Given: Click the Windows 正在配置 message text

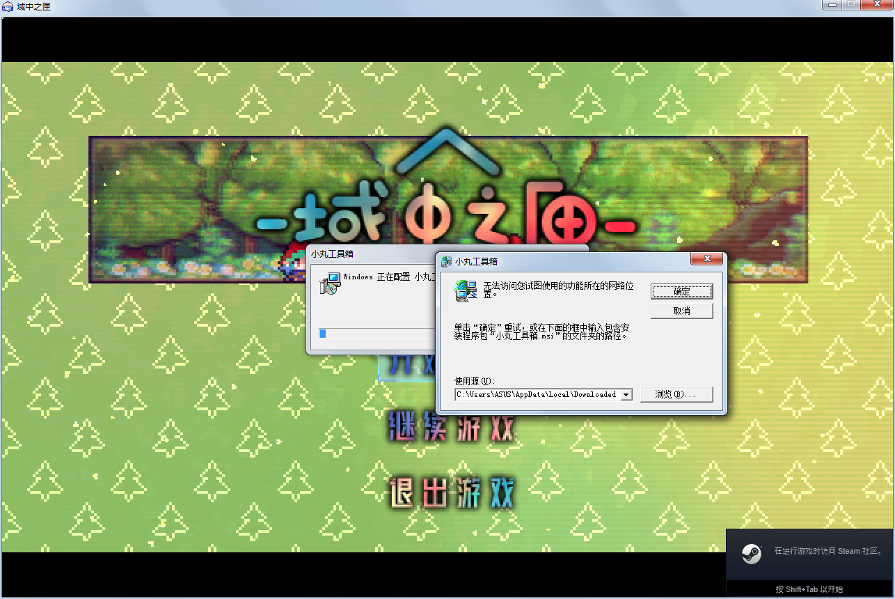Looking at the screenshot, I should click(x=388, y=277).
